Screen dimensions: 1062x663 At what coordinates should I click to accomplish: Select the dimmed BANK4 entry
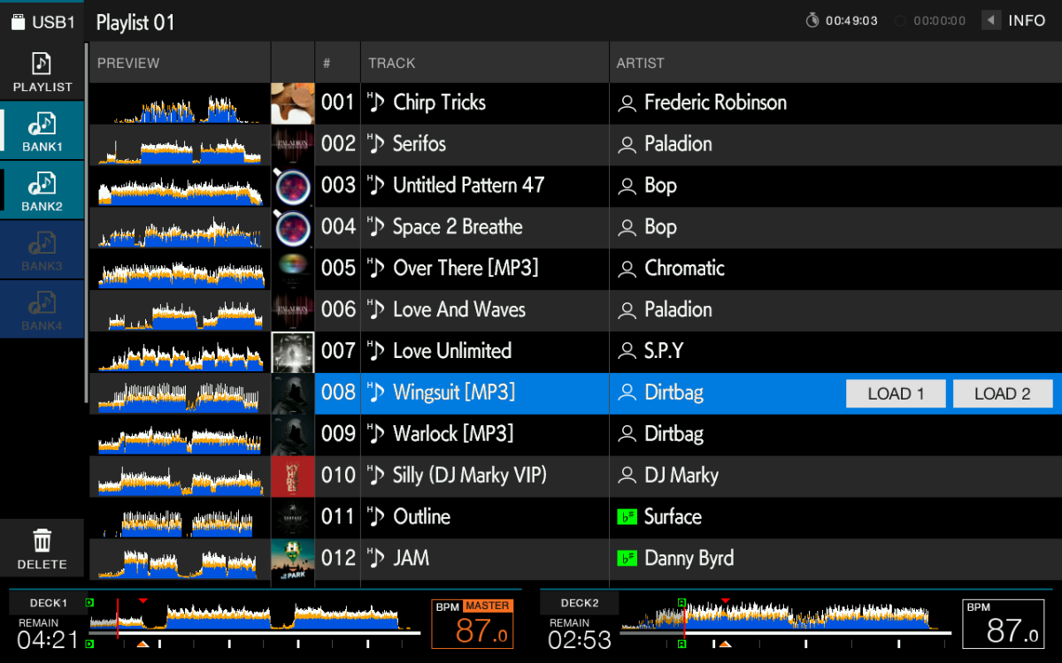pos(42,309)
